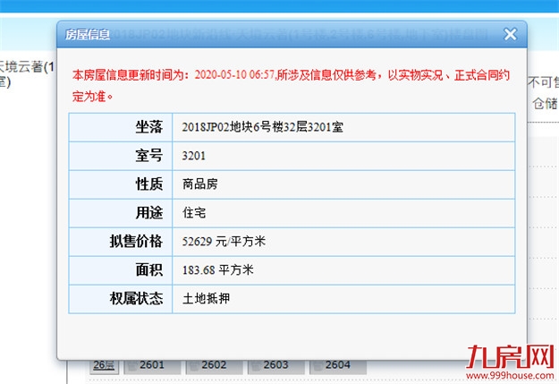The width and height of the screenshot is (559, 384).
Task: Click the 室号 row label
Action: 149,156
